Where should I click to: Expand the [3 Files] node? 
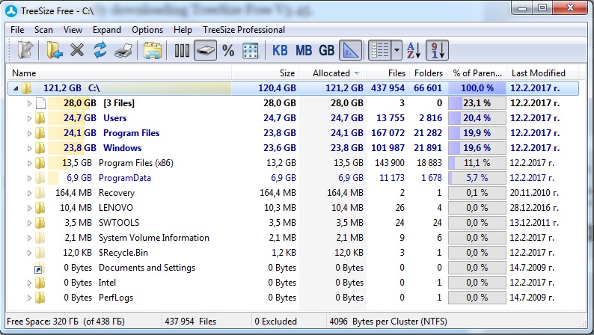pos(29,103)
